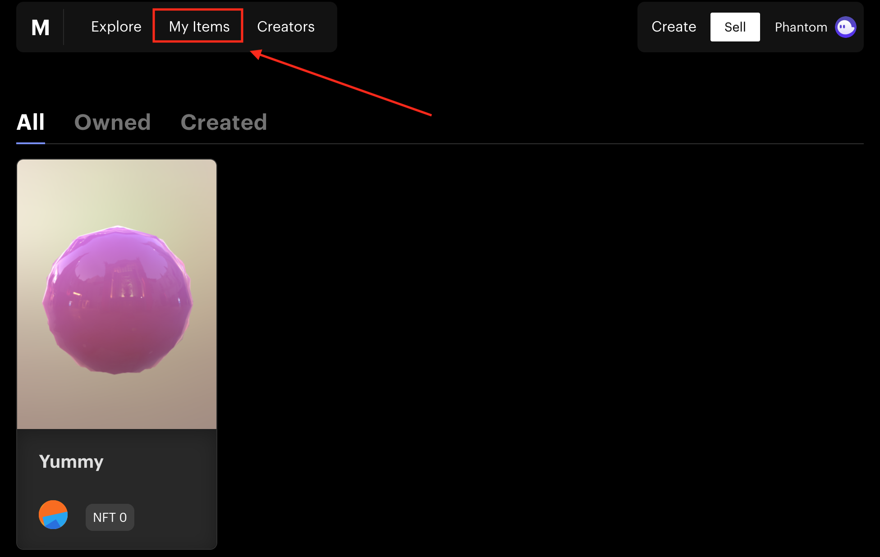Click the orange and blue creator avatar
This screenshot has height=557, width=880.
(53, 515)
